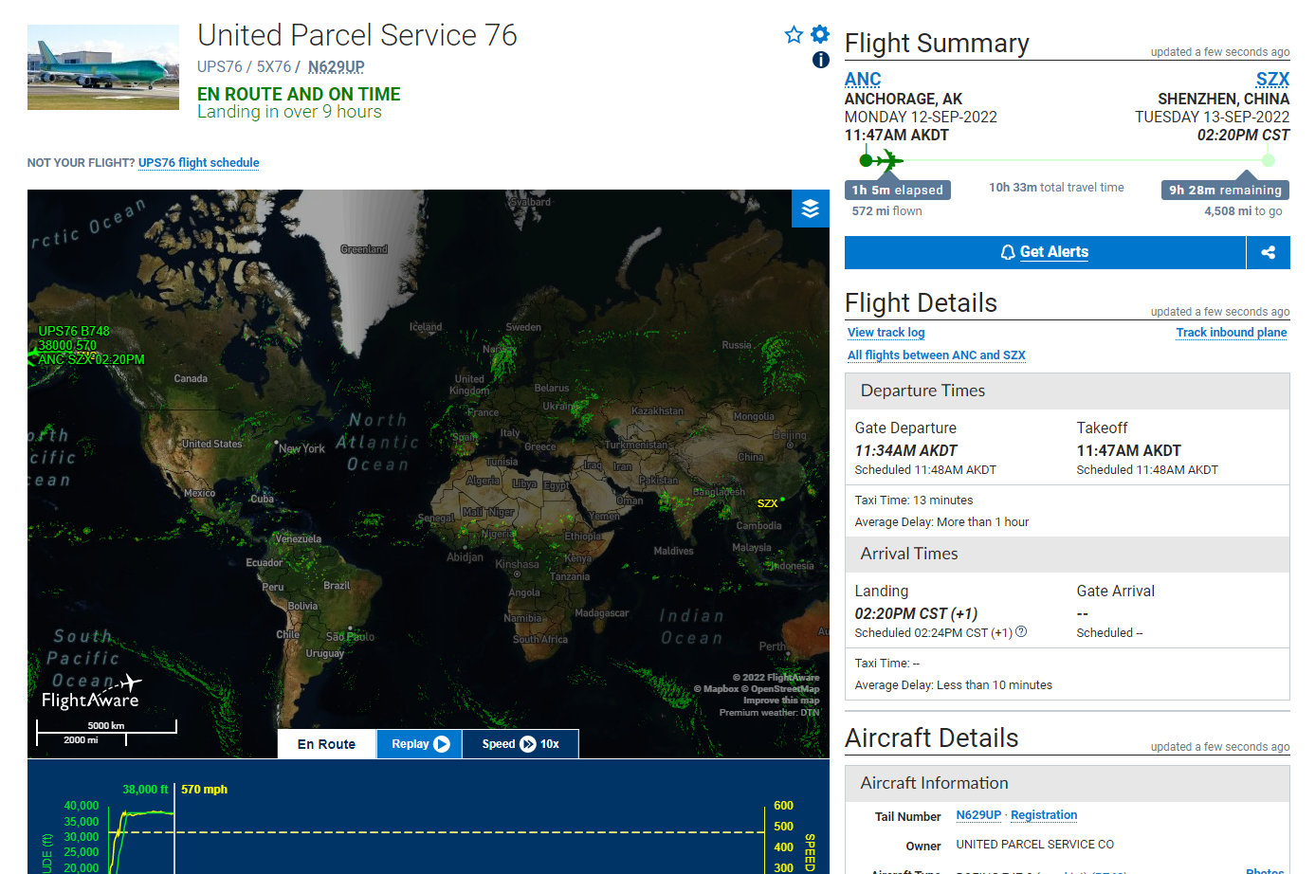
Task: Click the Photos link
Action: pos(1266,870)
